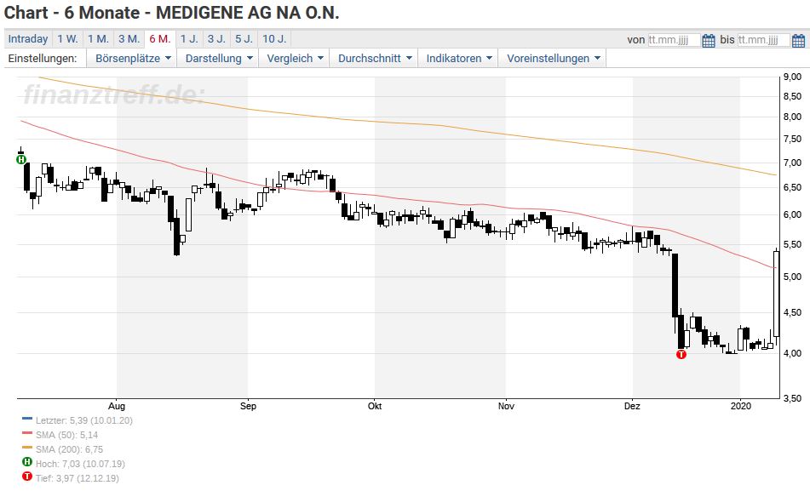Click the orange SMA (200) legend color line

(27, 448)
